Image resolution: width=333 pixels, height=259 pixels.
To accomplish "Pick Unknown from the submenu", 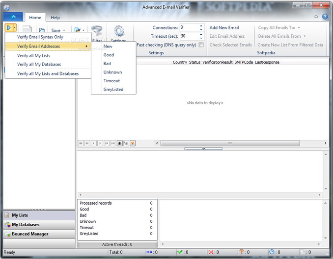I will coord(113,72).
